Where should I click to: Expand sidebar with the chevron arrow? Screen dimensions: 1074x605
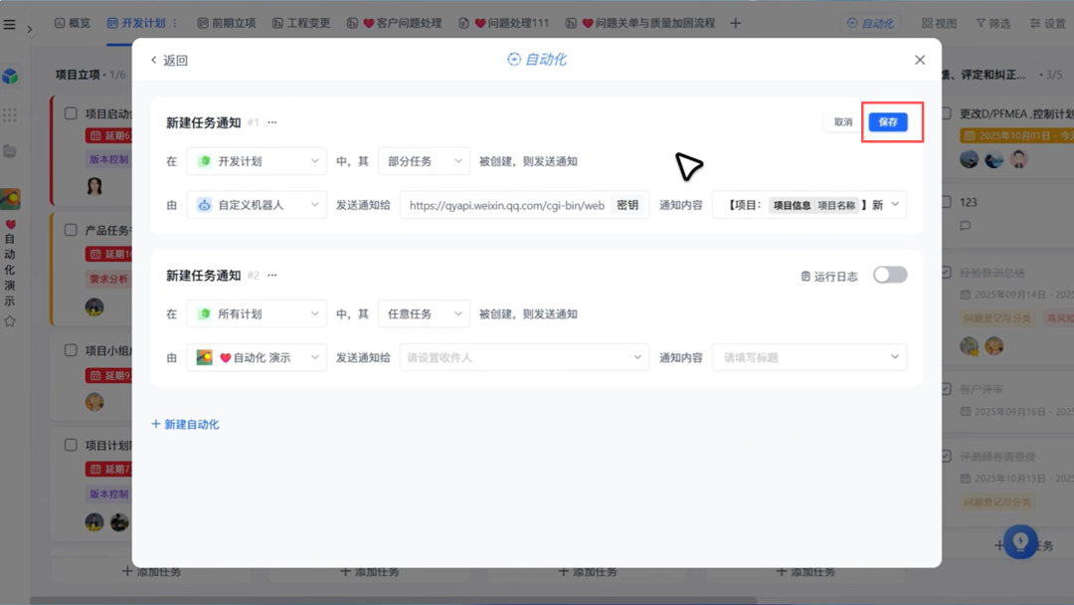pos(29,30)
